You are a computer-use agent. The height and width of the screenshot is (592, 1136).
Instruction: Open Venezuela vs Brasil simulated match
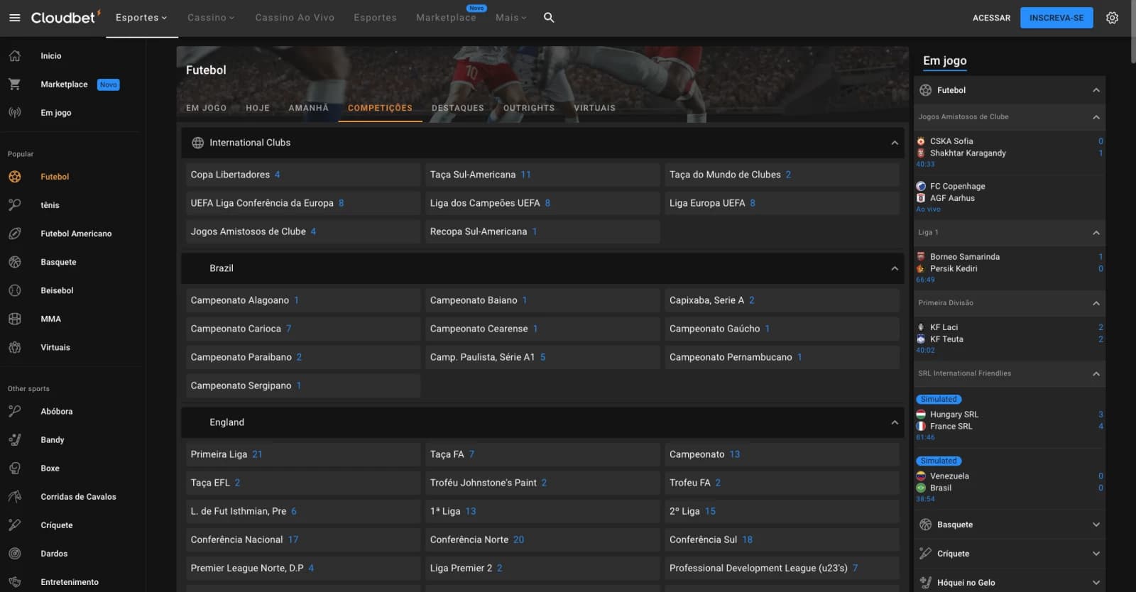[1010, 481]
